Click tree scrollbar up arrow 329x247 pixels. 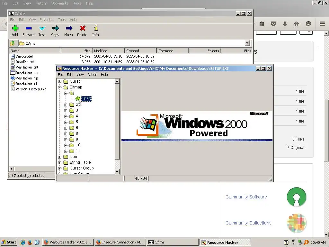point(117,81)
